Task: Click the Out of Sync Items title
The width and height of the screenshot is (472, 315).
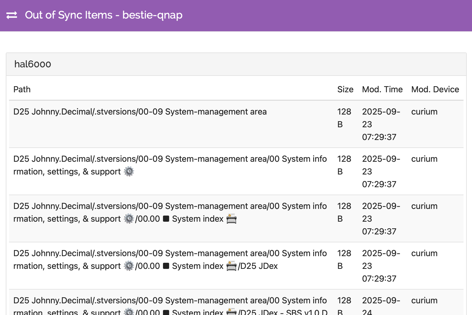Action: [104, 15]
